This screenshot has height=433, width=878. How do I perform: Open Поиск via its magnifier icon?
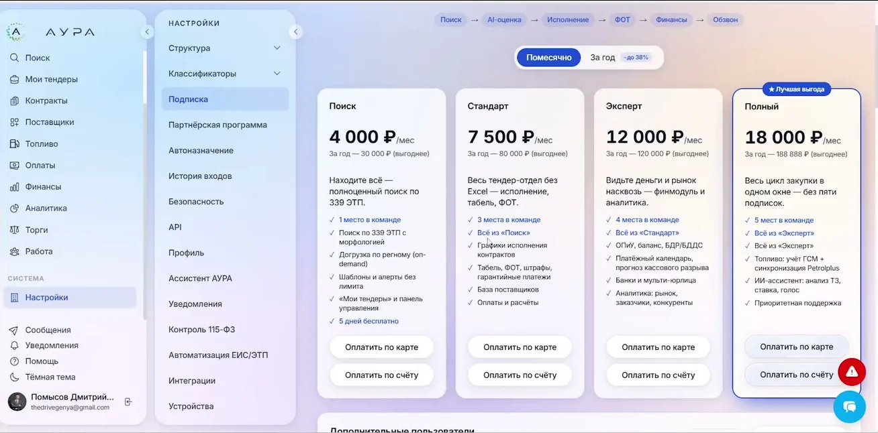coord(14,58)
